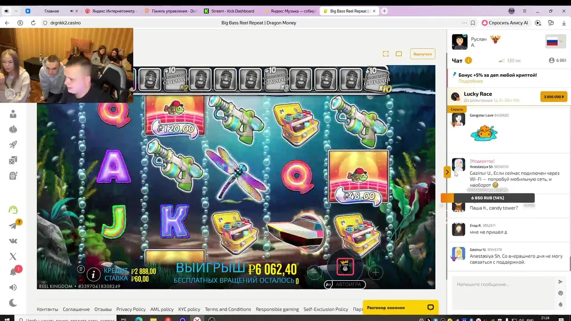Switch to Панель управления tab

point(171,11)
